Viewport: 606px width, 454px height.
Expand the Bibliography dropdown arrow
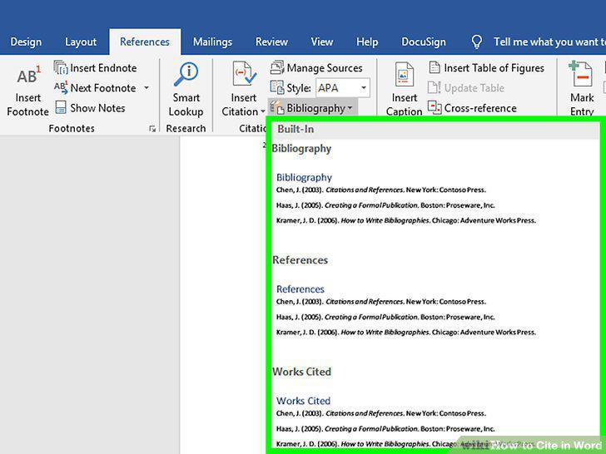coord(350,108)
